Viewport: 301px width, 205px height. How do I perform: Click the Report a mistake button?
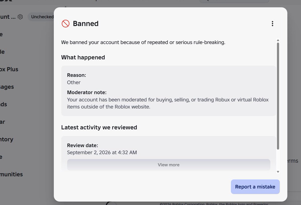coord(255,187)
